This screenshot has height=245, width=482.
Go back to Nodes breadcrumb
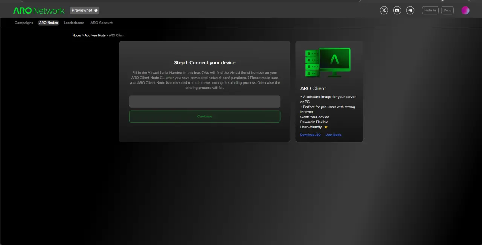pos(77,35)
